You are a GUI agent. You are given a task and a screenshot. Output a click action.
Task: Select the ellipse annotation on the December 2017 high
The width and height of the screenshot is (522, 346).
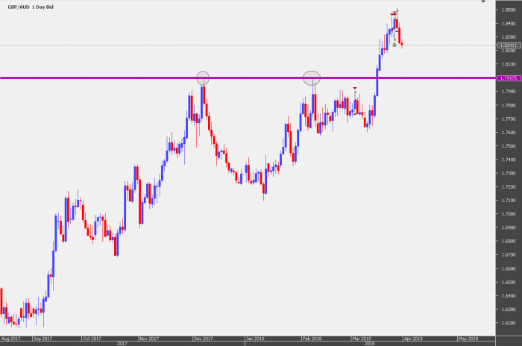tap(203, 78)
